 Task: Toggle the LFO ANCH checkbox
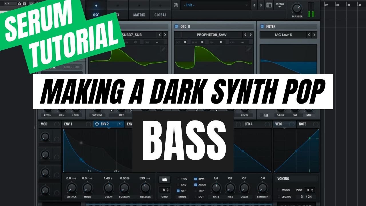[x=196, y=185]
